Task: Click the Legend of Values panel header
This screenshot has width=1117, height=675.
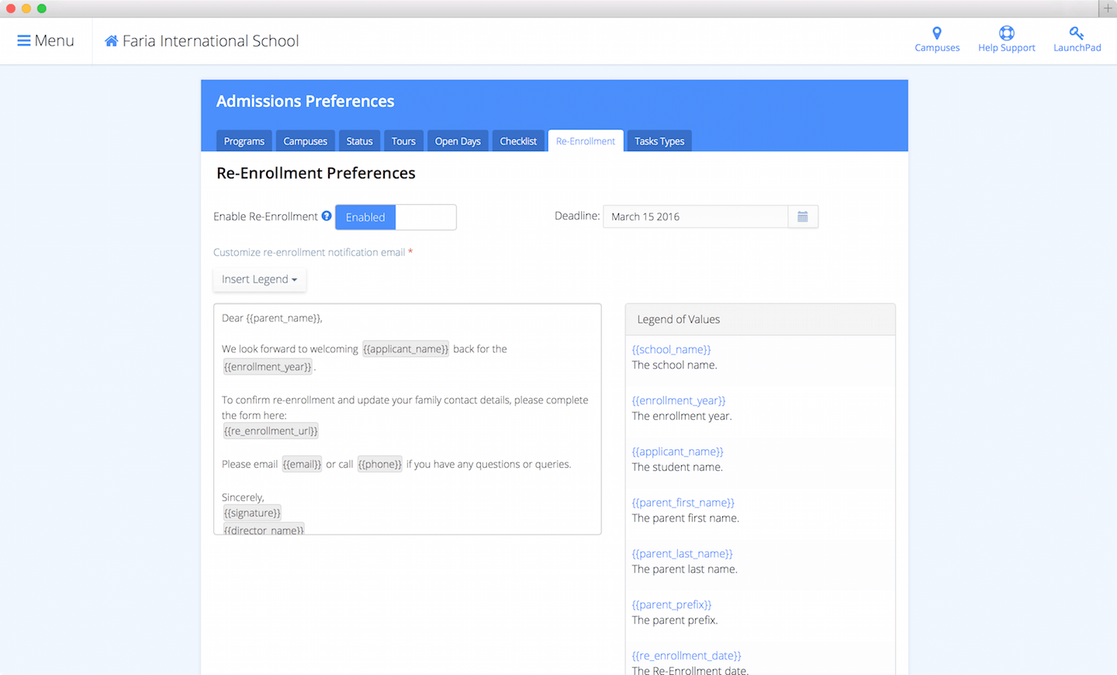Action: click(x=760, y=320)
